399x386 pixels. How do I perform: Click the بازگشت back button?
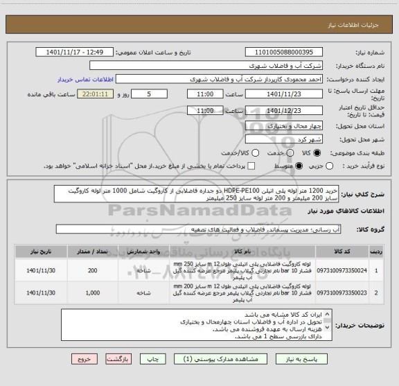(x=118, y=359)
